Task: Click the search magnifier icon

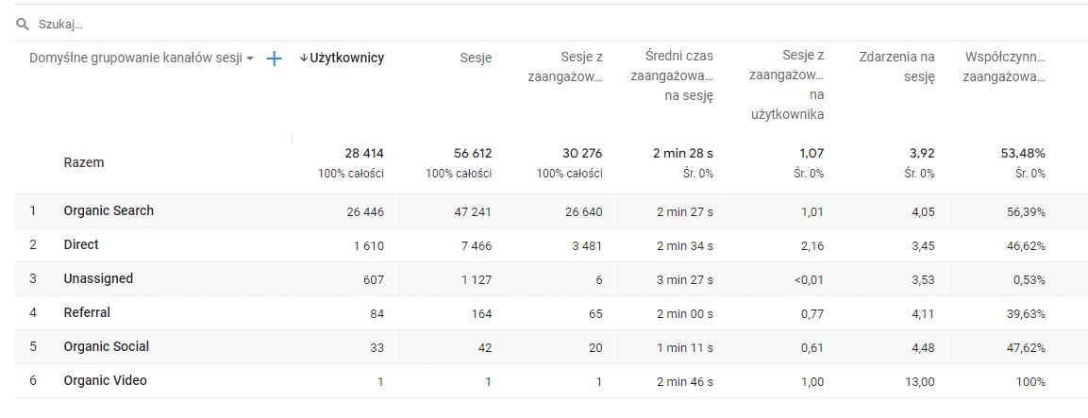Action: click(23, 25)
